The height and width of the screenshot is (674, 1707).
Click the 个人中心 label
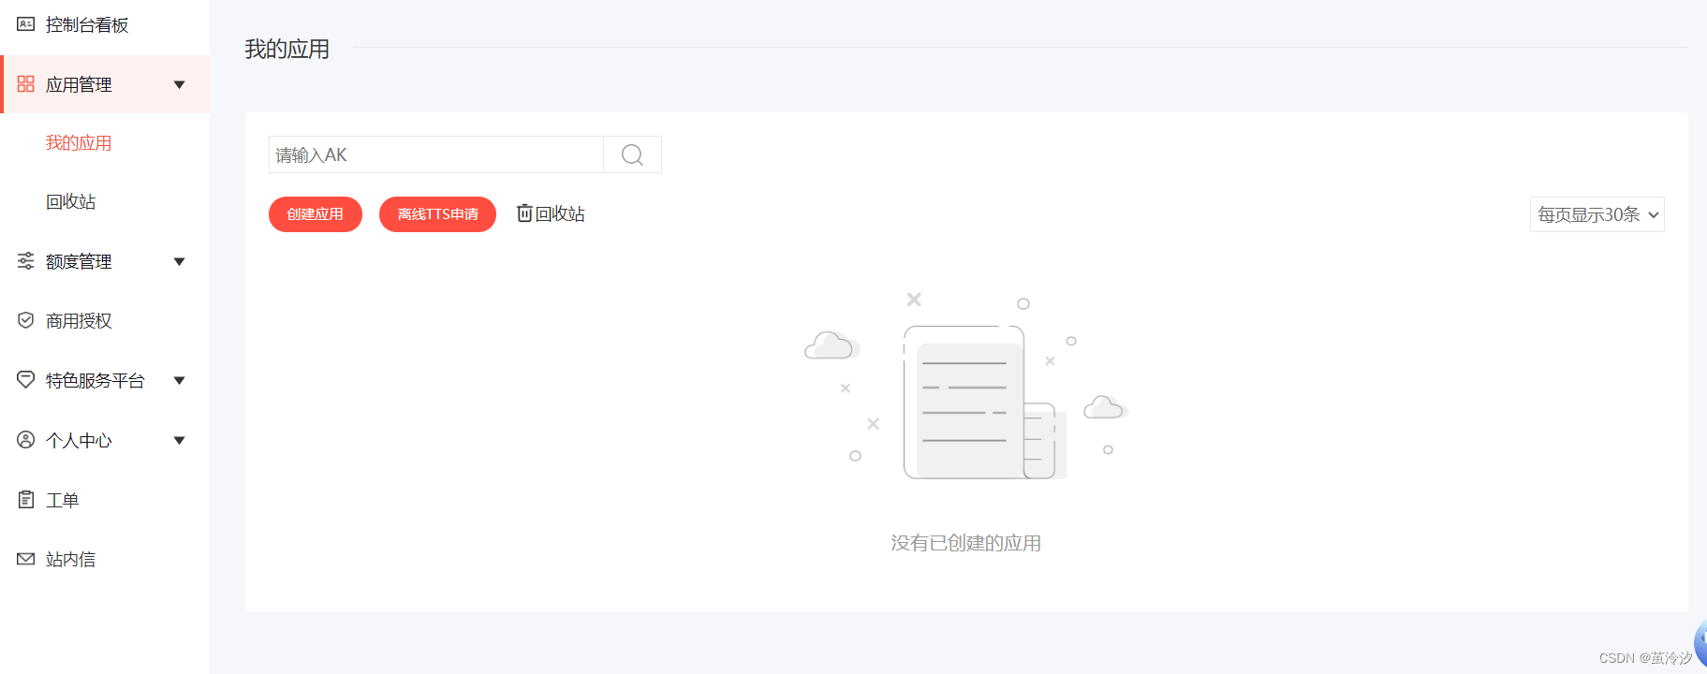pyautogui.click(x=79, y=441)
